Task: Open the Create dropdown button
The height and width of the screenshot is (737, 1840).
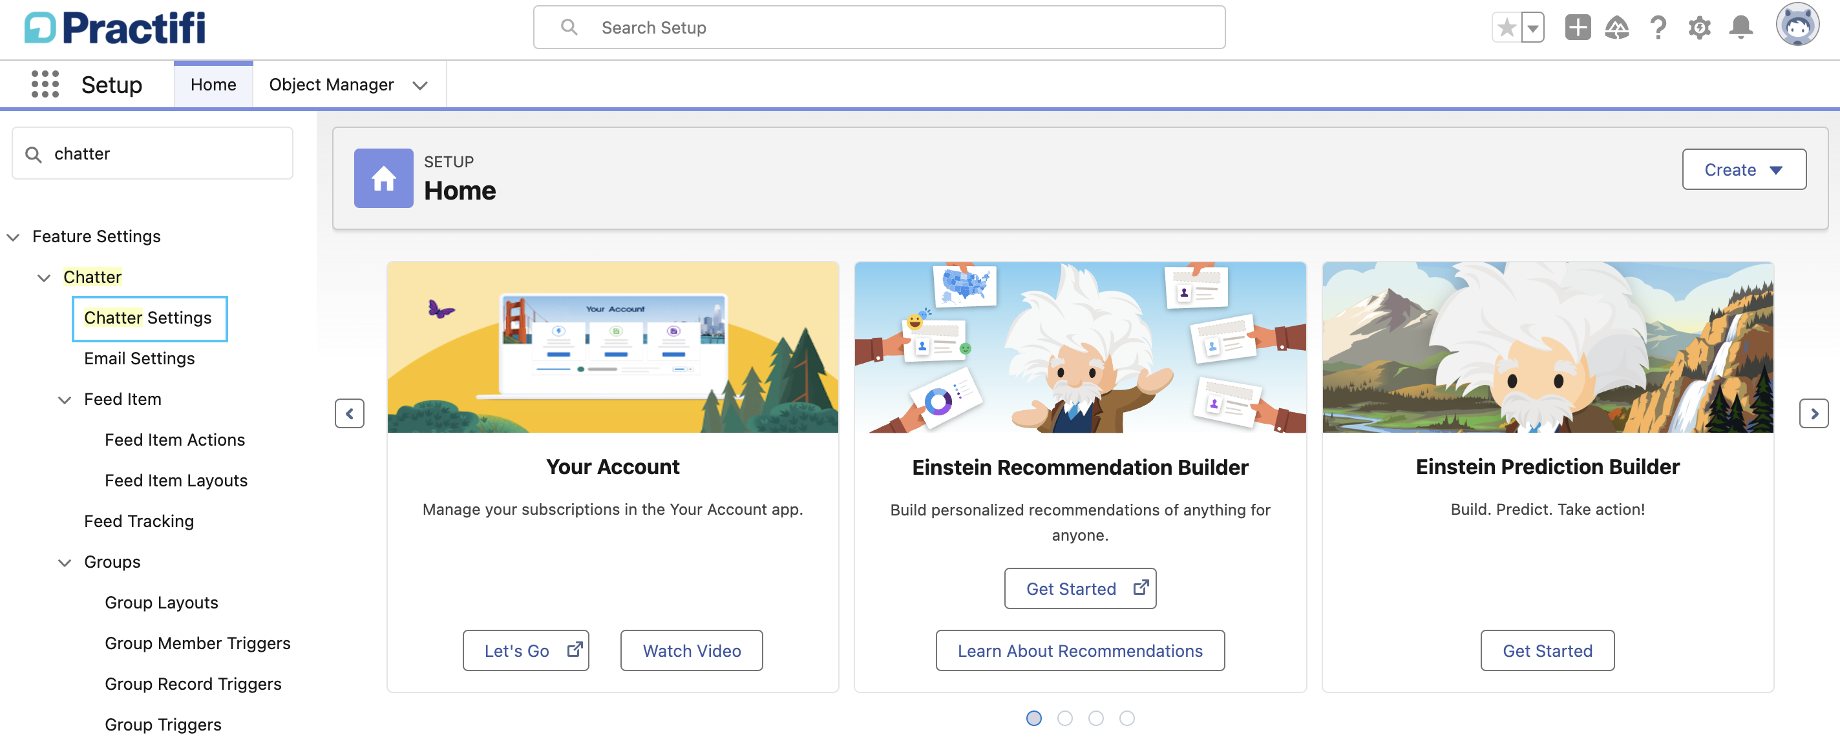Action: coord(1743,170)
